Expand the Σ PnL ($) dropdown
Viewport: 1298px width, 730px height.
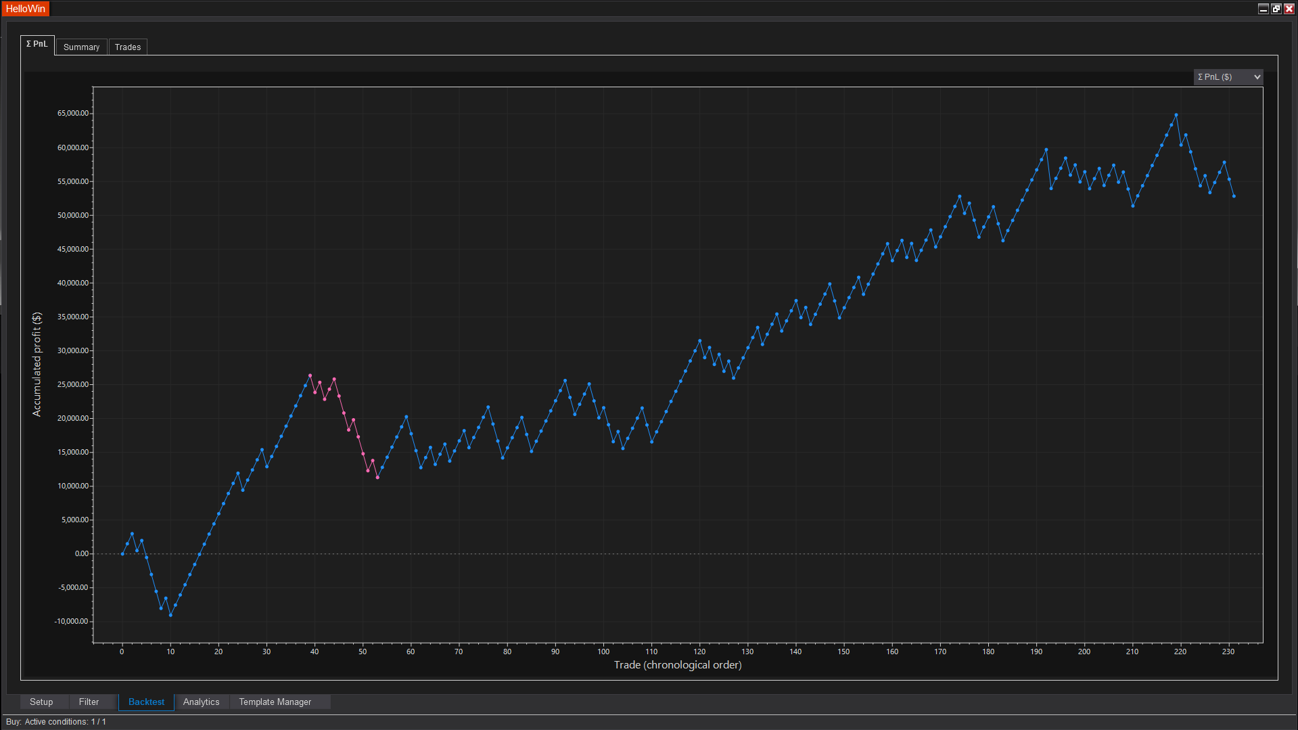point(1228,77)
